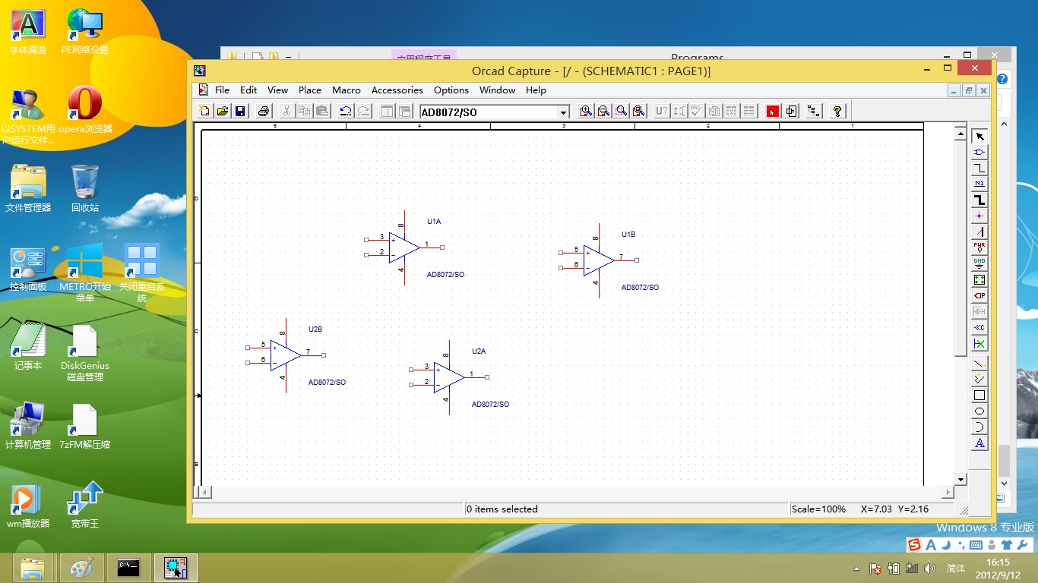
Task: Select the Place Bus tool
Action: (979, 200)
